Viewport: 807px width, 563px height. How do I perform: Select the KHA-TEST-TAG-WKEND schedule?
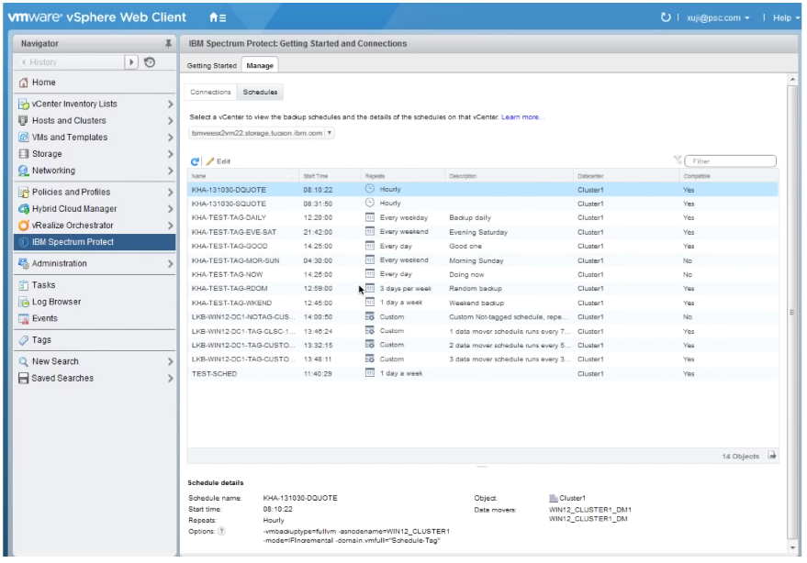pos(483,303)
